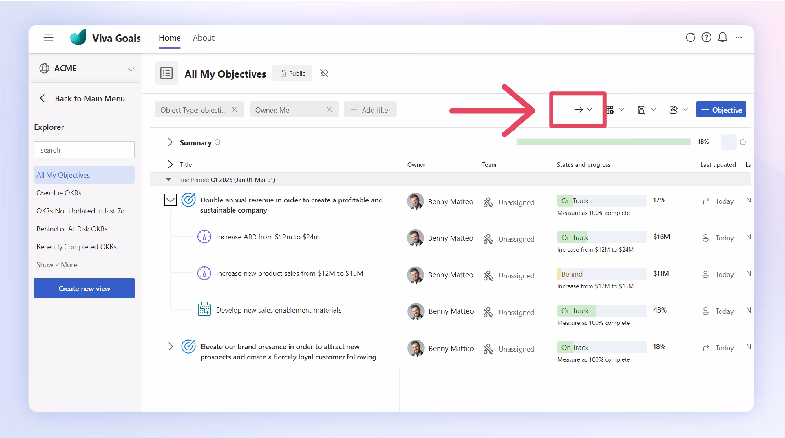Click the key result icon for Increase ARR

click(204, 237)
